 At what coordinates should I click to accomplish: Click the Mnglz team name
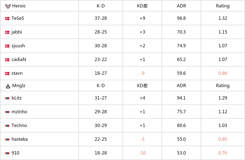click(19, 86)
